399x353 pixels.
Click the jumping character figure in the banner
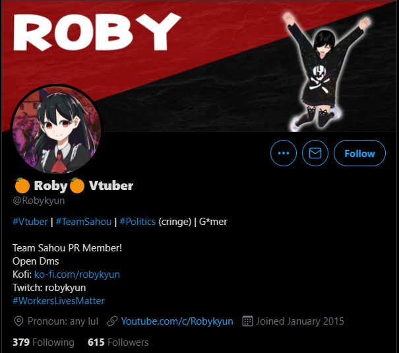coord(326,72)
